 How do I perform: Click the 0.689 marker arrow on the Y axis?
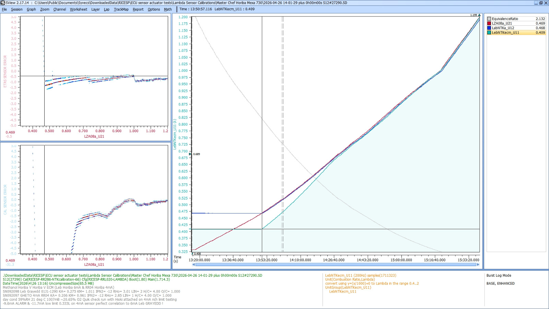[190, 154]
